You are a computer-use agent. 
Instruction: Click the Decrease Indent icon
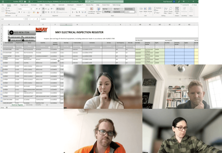tap(52, 12)
